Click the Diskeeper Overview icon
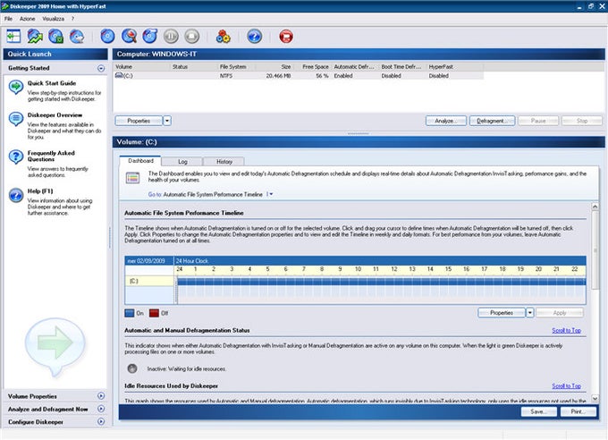The image size is (608, 440). [x=16, y=120]
